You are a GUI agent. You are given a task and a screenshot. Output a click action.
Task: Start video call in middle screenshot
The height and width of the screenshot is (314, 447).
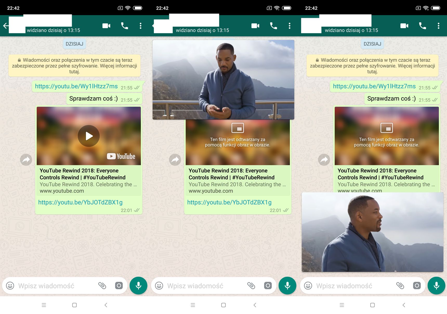pos(255,26)
